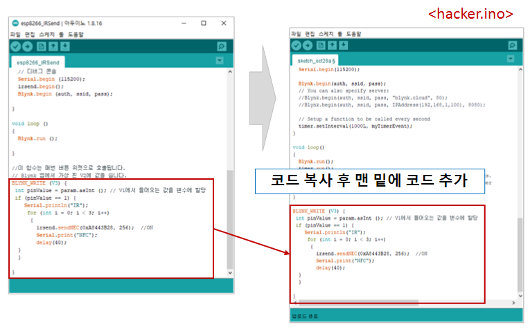Viewport: 530px width, 329px height.
Task: Click 'irsend.begin();' line in left editor
Action: click(41, 86)
